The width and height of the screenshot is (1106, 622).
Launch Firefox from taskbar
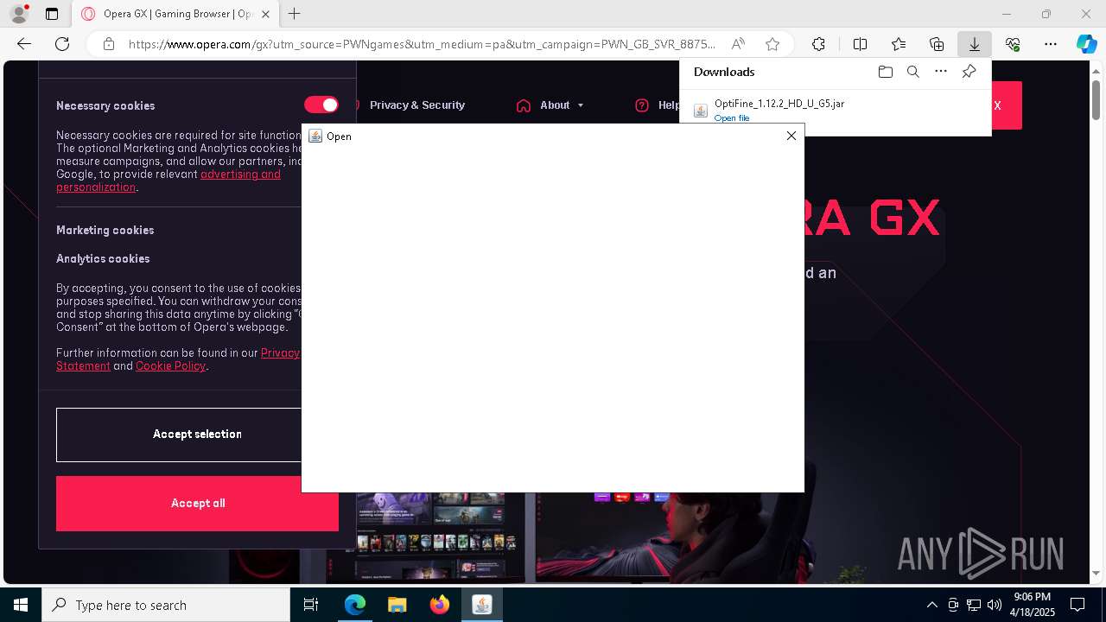tap(439, 605)
